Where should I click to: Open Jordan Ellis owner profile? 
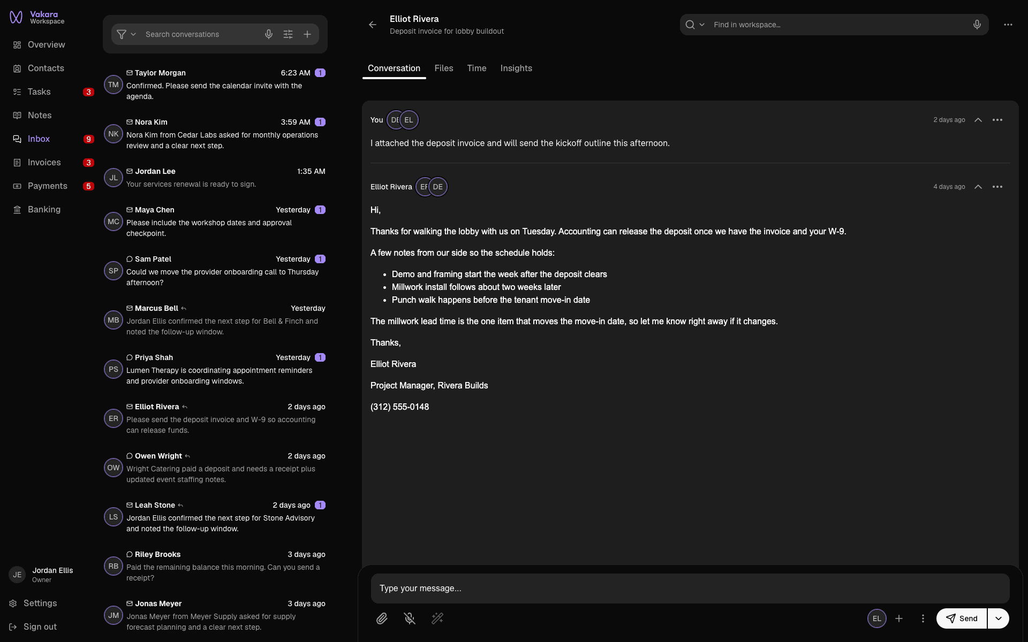[42, 575]
